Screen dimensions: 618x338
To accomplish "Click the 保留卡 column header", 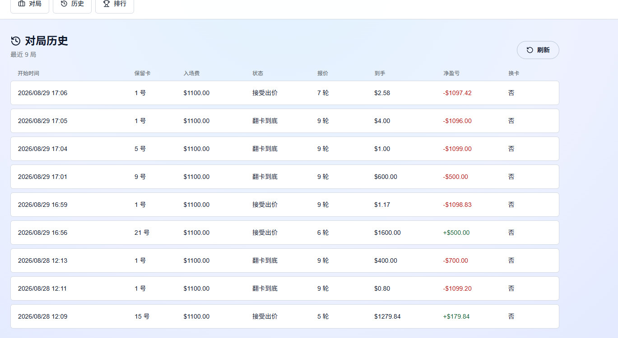I will click(x=143, y=73).
